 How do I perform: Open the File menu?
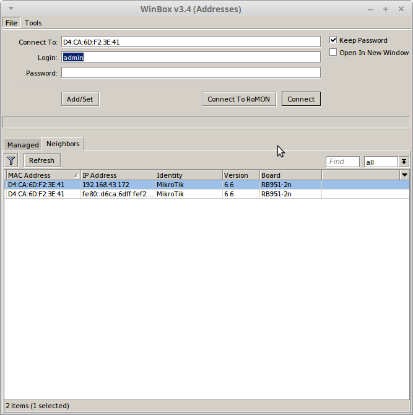[11, 23]
